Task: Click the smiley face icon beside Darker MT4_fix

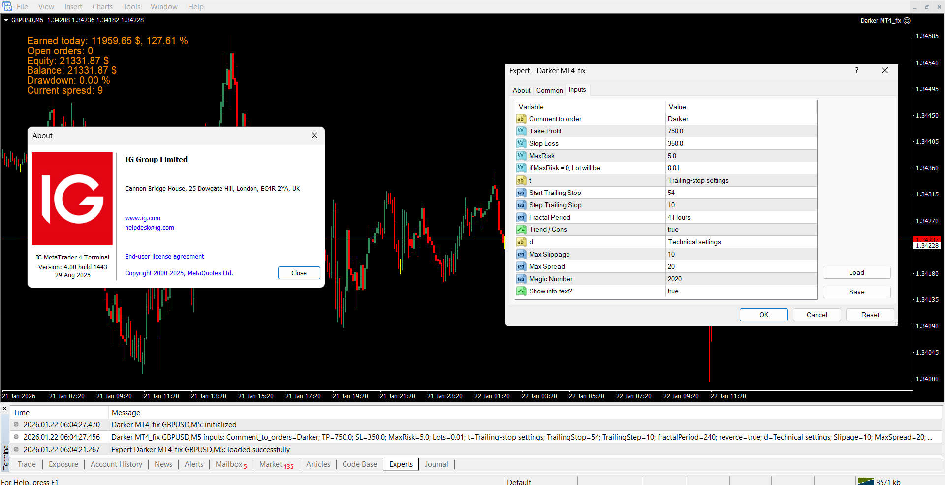Action: (x=907, y=21)
